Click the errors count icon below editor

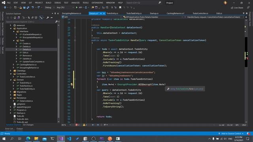77,125
